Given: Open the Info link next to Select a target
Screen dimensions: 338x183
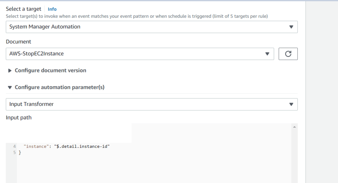Looking at the screenshot, I should (x=52, y=9).
